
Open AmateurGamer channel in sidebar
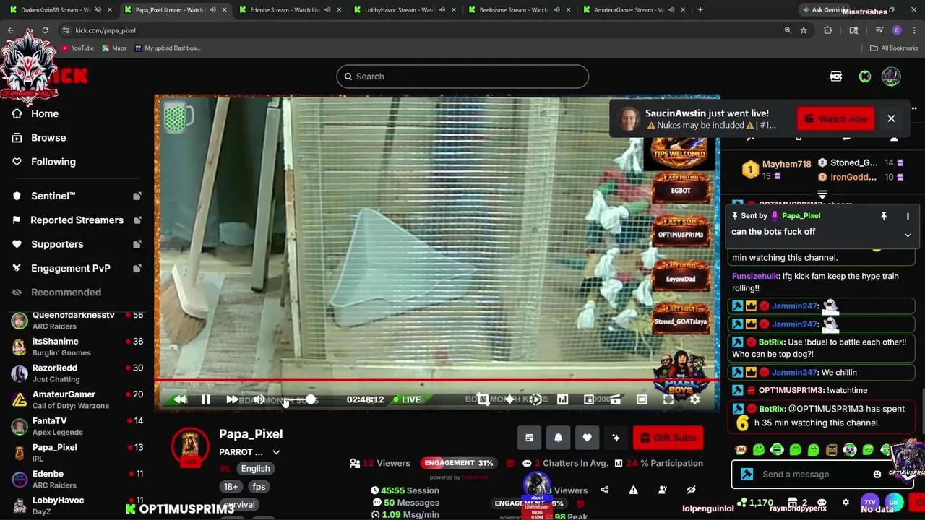77,399
